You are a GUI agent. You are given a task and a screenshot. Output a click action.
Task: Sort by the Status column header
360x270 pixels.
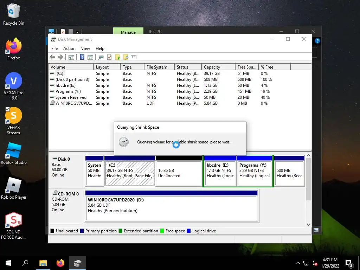[x=188, y=67]
